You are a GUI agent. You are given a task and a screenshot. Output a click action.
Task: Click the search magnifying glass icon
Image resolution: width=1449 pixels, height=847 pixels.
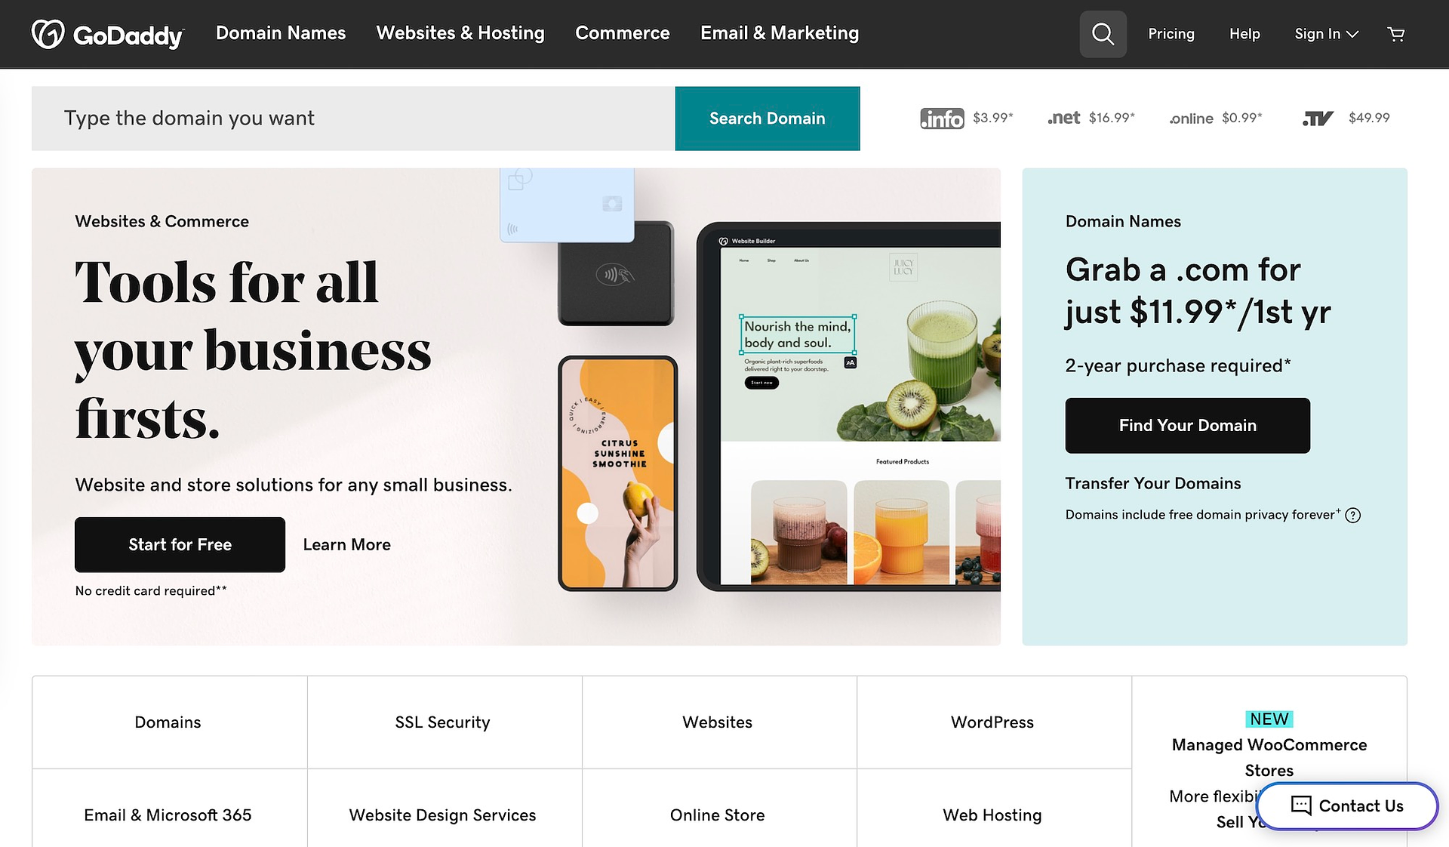point(1103,33)
